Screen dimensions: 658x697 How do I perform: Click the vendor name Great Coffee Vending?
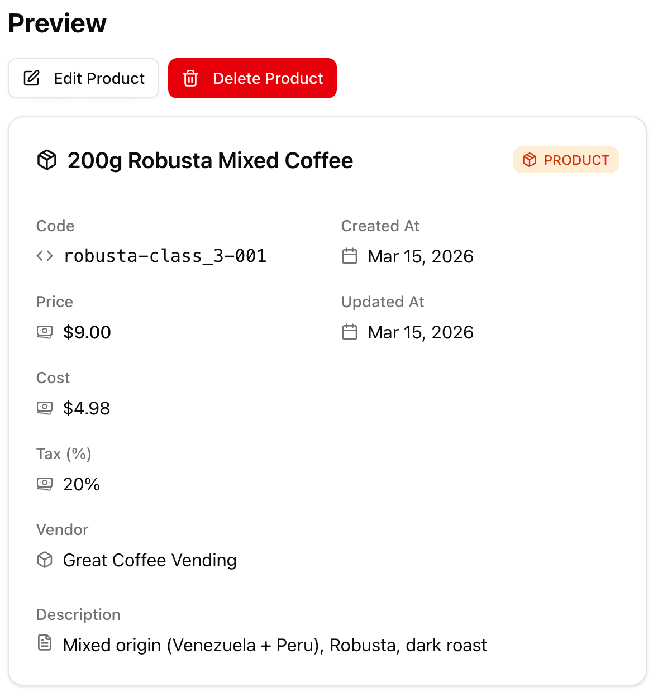(150, 560)
